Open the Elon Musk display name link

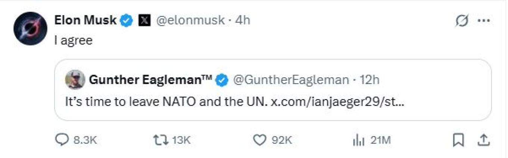point(86,20)
